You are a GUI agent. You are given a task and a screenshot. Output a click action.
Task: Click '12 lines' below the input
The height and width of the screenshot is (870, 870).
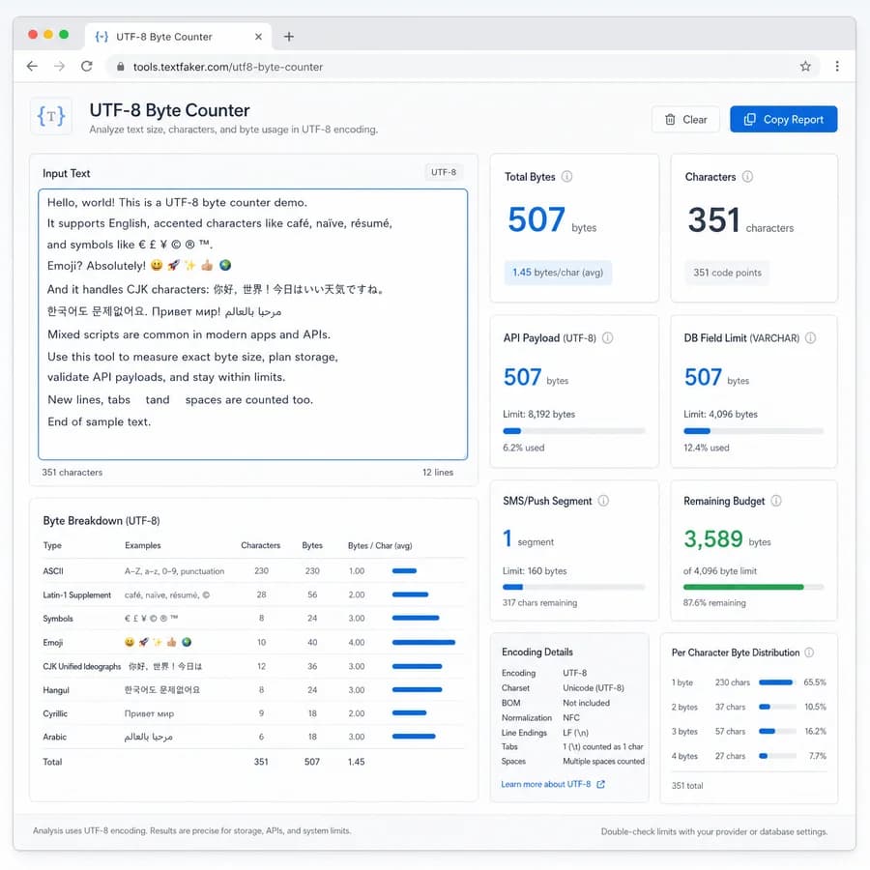pyautogui.click(x=438, y=472)
